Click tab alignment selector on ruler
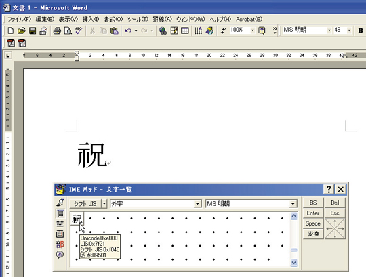Image resolution: width=366 pixels, height=277 pixels. coord(8,56)
